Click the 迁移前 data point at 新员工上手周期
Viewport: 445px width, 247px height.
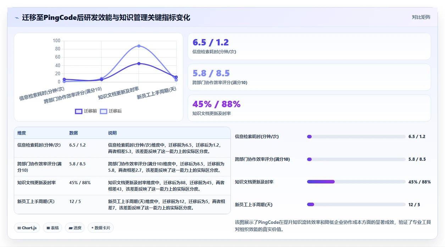pos(176,77)
